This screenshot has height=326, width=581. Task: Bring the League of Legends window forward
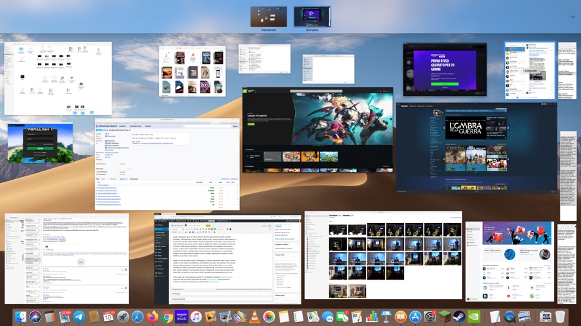pyautogui.click(x=318, y=129)
